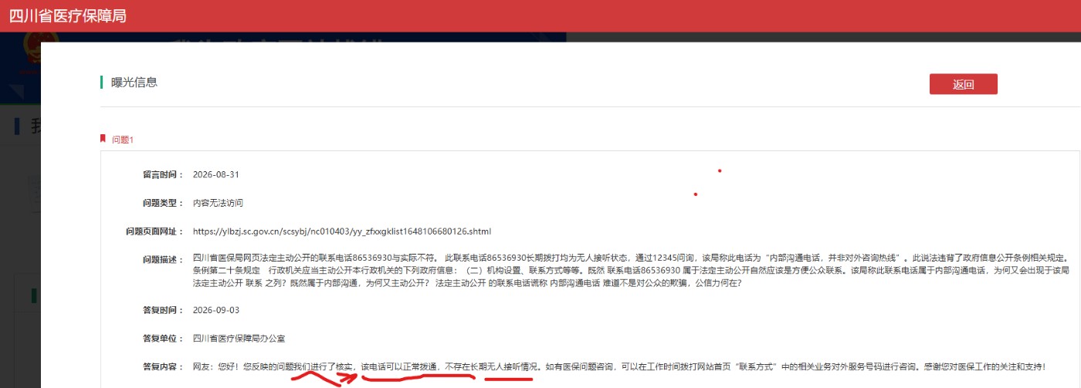Click the description text starting 四川省医保局网页

pyautogui.click(x=632, y=271)
